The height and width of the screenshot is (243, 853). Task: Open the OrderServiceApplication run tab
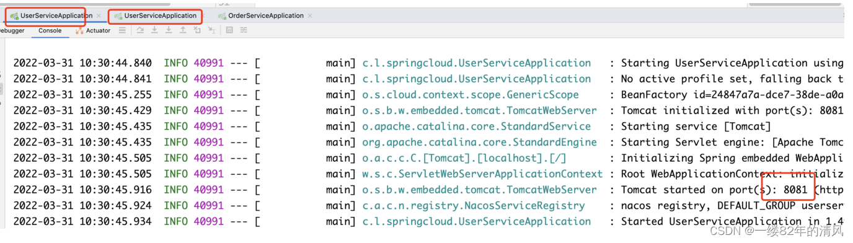265,15
